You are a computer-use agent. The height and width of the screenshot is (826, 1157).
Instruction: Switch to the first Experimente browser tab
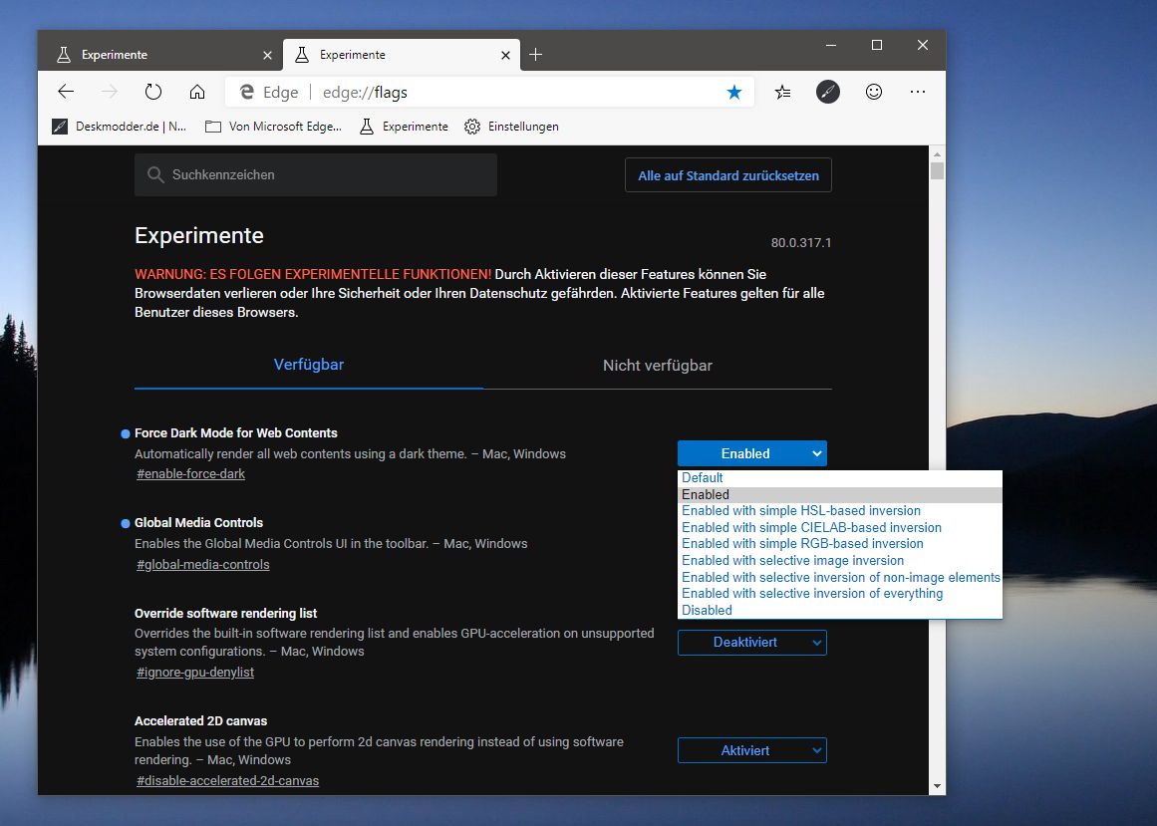[163, 55]
